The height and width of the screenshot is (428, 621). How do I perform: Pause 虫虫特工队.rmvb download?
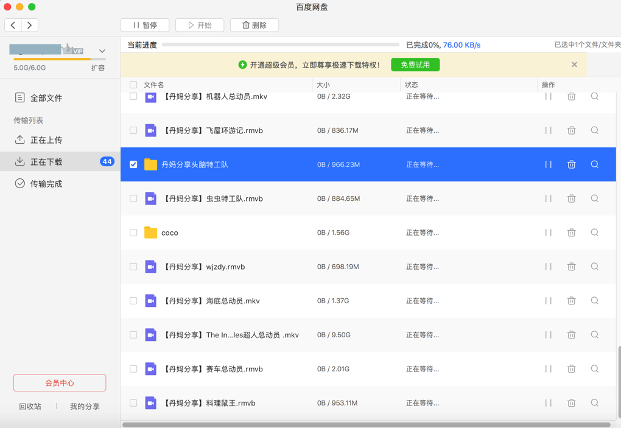pyautogui.click(x=548, y=198)
